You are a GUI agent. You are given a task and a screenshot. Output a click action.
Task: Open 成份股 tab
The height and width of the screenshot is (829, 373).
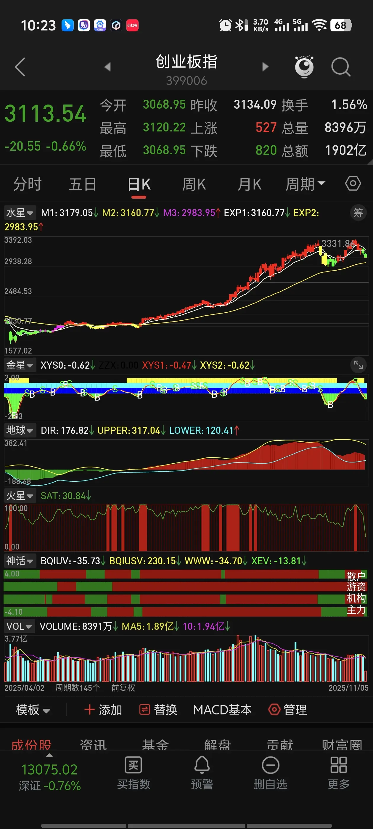point(31,744)
